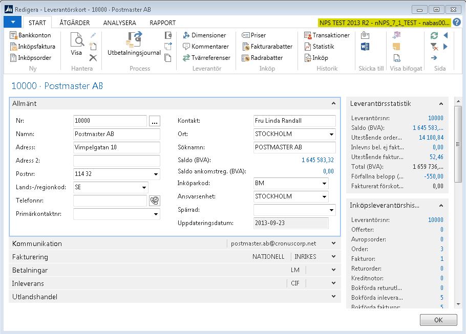Open Inköp under Historik

[316, 58]
